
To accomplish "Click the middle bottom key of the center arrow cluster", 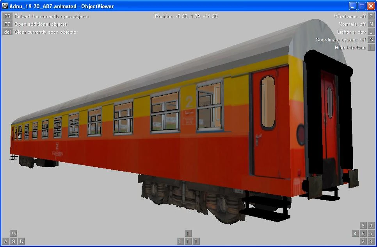I will point(188,241).
